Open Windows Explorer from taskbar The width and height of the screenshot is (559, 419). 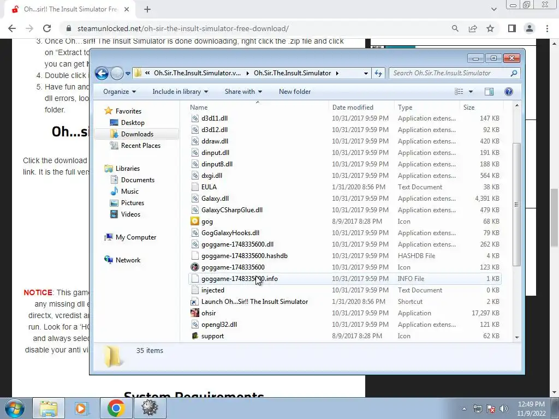point(49,408)
